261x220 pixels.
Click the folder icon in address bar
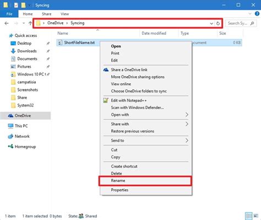click(38, 23)
